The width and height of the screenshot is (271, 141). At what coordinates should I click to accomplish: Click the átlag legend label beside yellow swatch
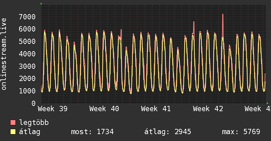point(30,132)
